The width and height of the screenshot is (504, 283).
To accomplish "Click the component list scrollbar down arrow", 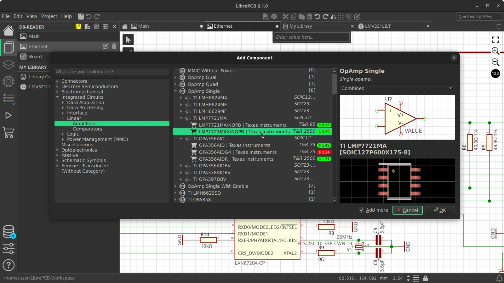I will tap(335, 201).
